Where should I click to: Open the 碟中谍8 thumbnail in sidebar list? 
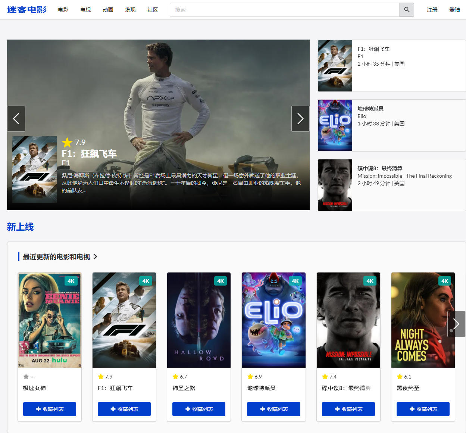pos(335,185)
